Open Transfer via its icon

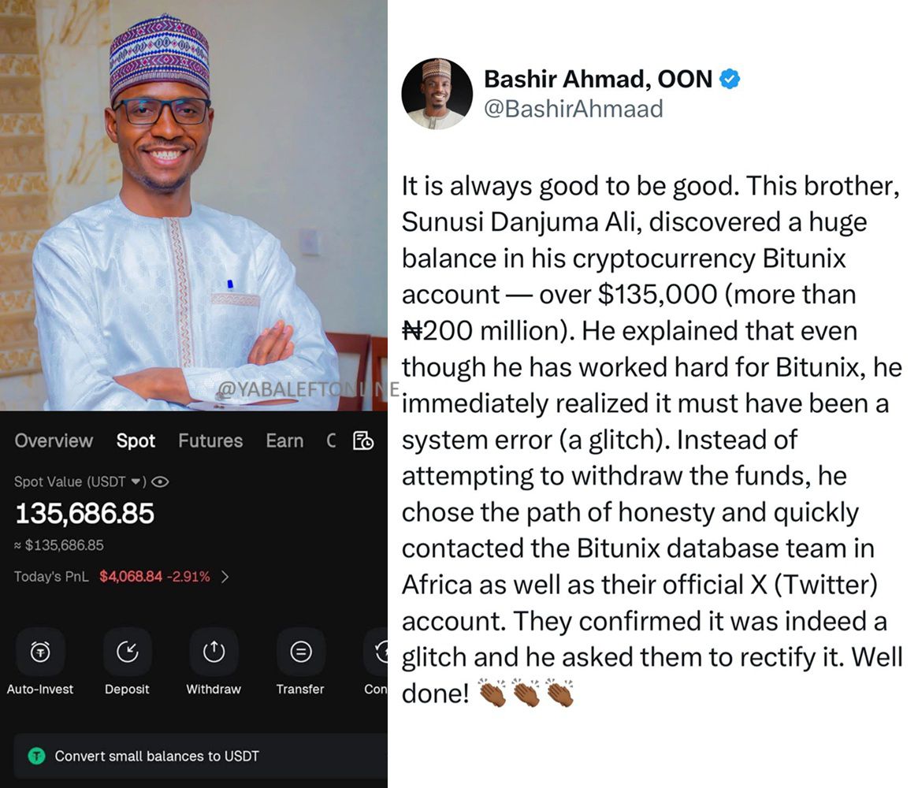tap(300, 652)
